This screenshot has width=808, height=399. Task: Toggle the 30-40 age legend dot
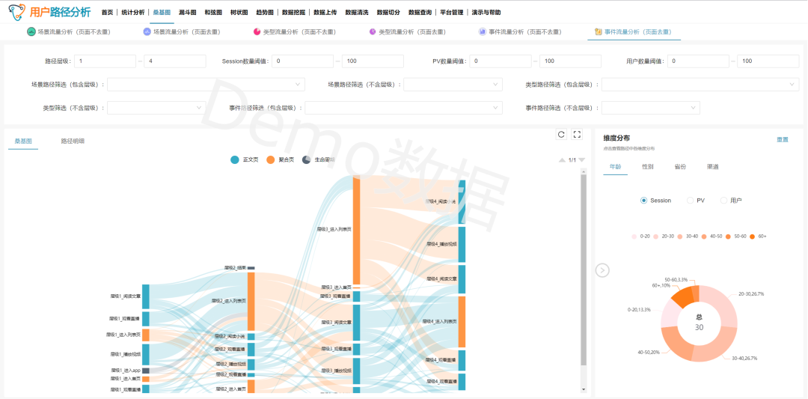tap(680, 236)
